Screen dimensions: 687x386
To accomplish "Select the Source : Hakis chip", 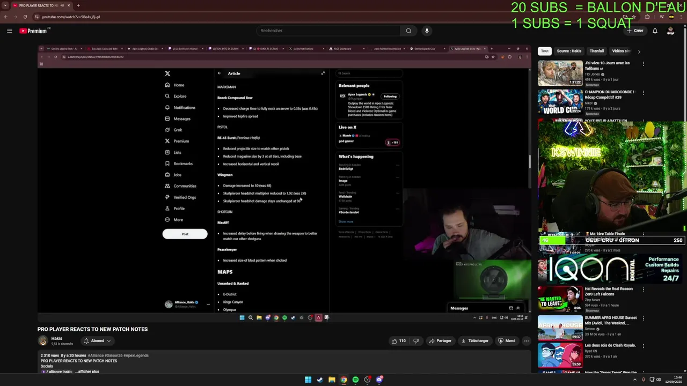I will [569, 51].
